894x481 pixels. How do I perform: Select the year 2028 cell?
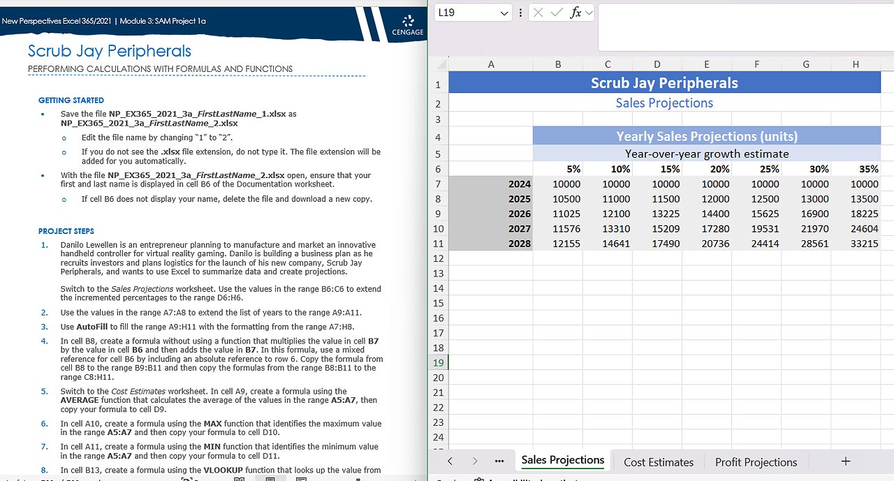pos(490,244)
